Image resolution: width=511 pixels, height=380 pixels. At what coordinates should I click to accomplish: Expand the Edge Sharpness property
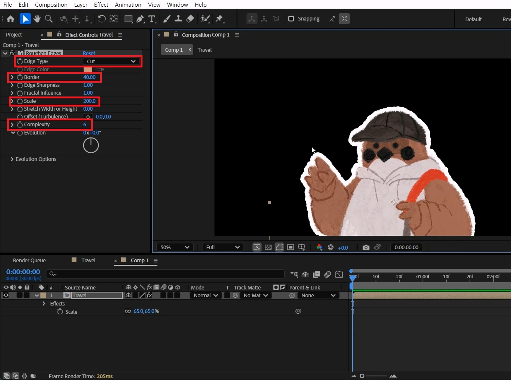(x=12, y=85)
